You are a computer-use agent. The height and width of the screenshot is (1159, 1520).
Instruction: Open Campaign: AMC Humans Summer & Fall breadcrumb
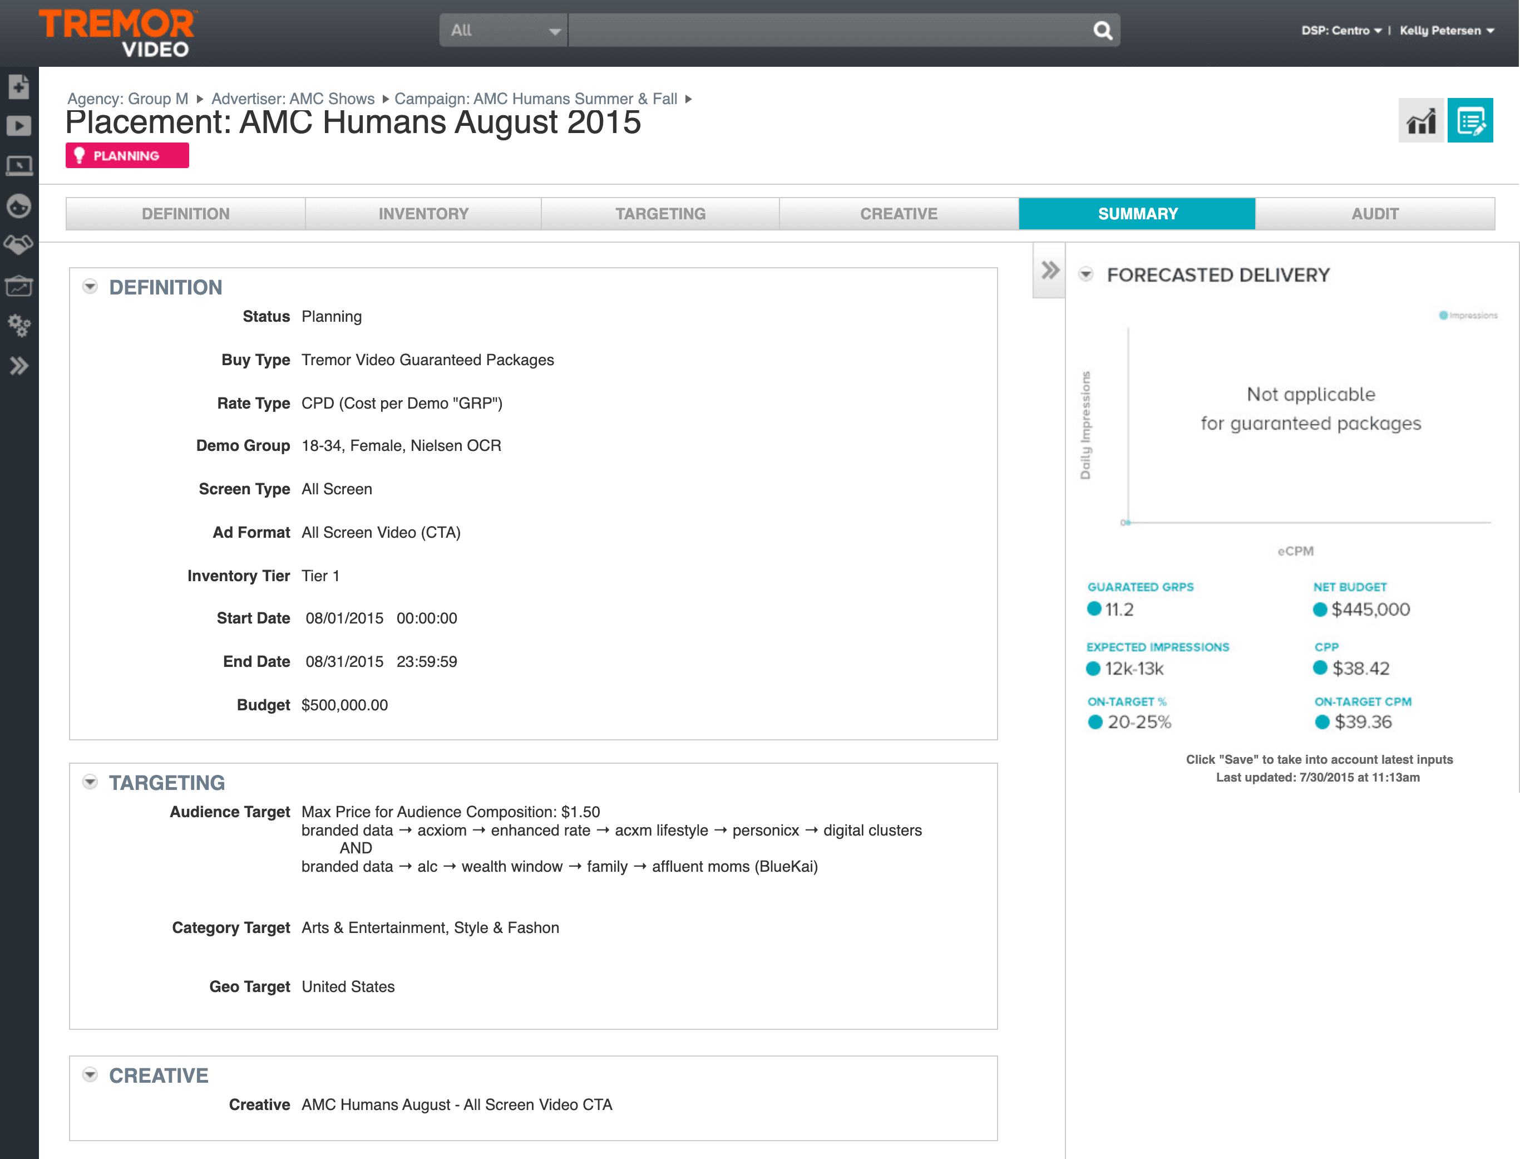point(536,99)
